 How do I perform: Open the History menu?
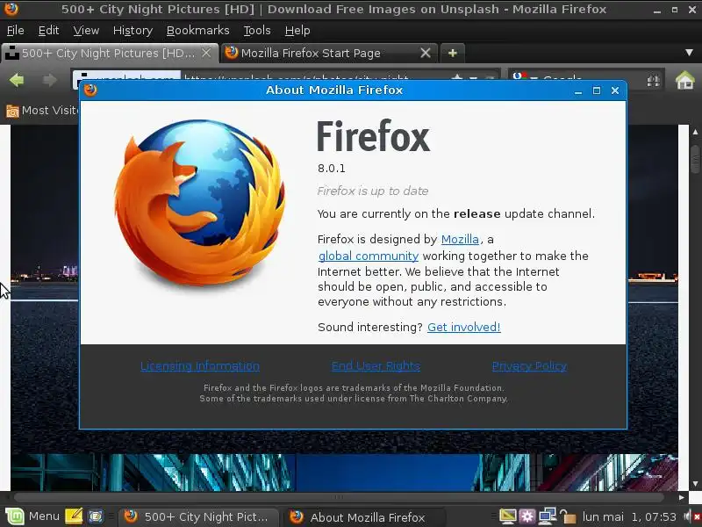[x=133, y=31]
